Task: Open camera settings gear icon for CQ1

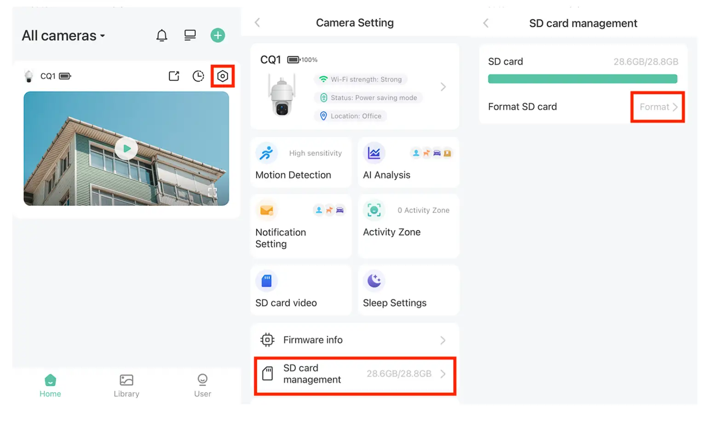Action: coord(223,76)
